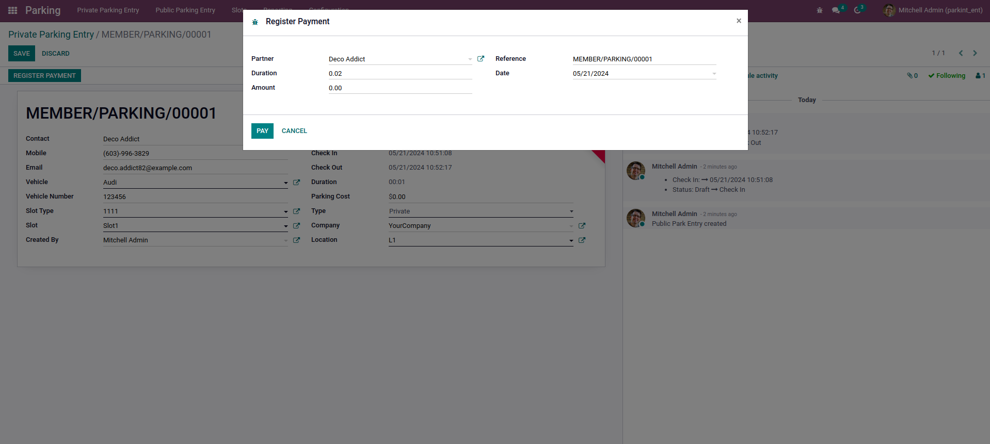
Task: Open Partner external link in the dialog
Action: pos(481,59)
